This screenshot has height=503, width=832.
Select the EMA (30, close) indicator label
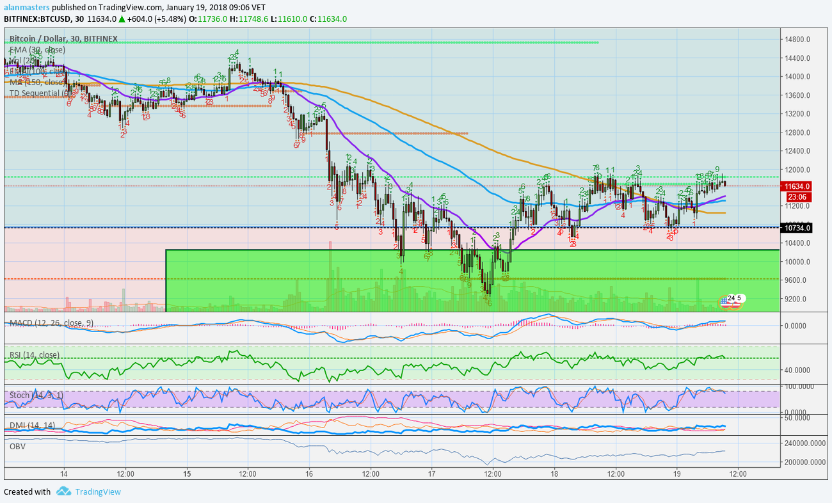(x=37, y=49)
